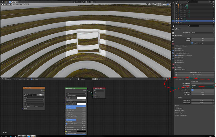The width and height of the screenshot is (216, 137).
Task: Click open image folder icon in texture node
Action: (41, 95)
